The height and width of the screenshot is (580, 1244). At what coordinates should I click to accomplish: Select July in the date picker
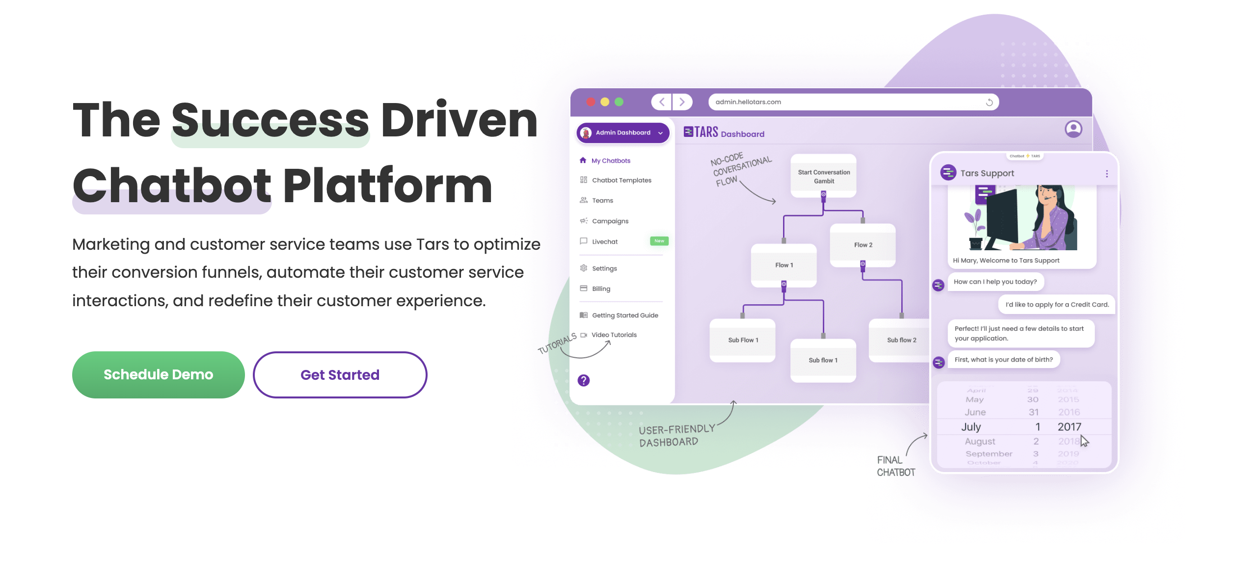(x=971, y=427)
